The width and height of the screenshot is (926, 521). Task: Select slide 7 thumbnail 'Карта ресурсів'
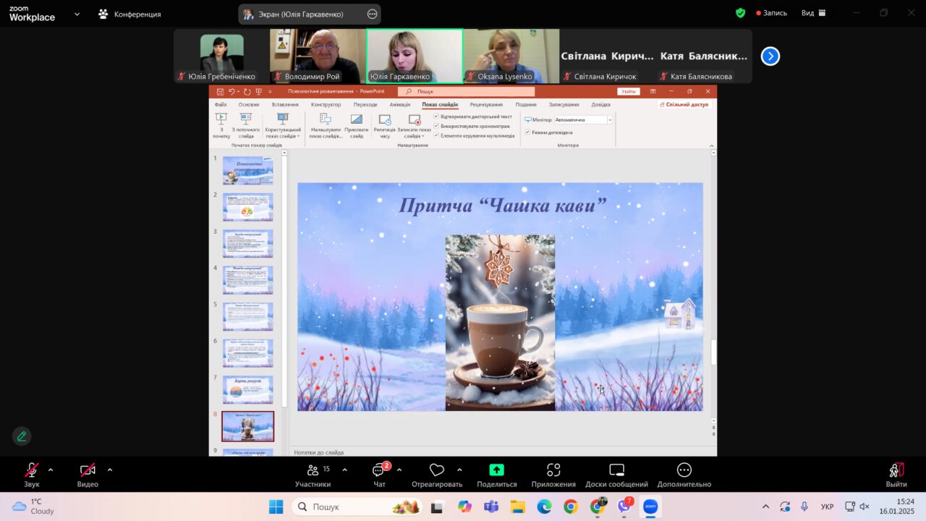[x=247, y=389]
